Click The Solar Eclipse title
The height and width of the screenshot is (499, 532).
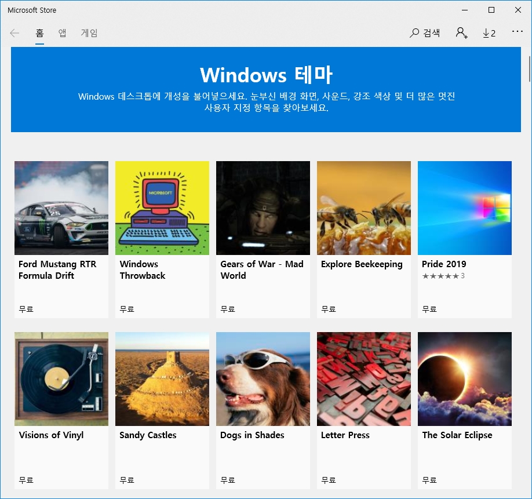(x=457, y=435)
